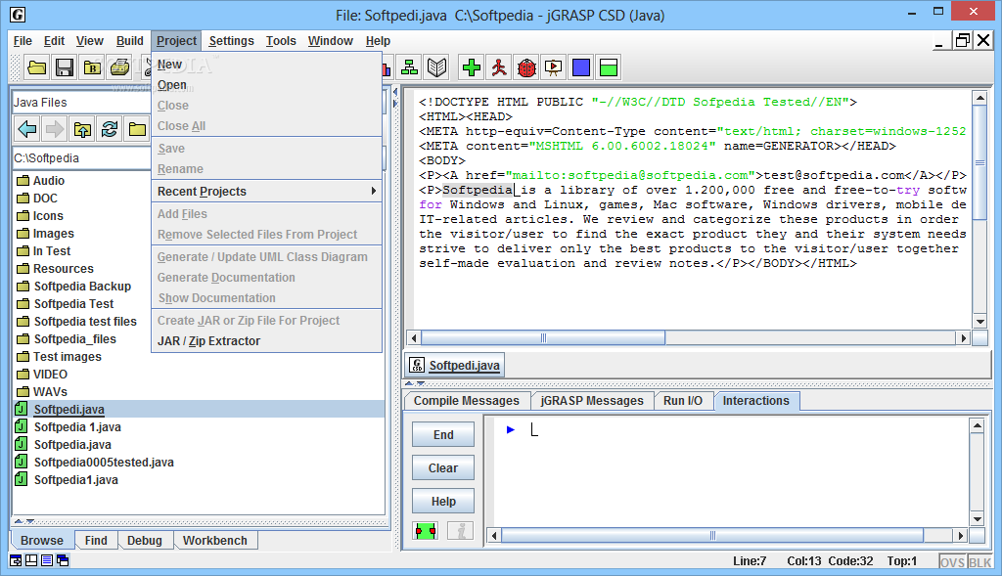Switch to the jGRASP Messages tab
This screenshot has width=1002, height=576.
click(x=592, y=400)
